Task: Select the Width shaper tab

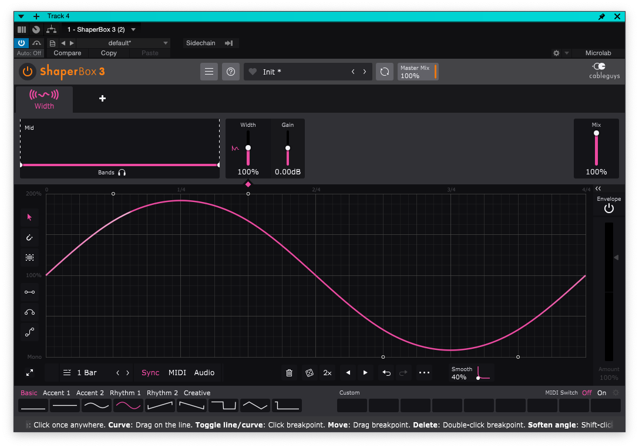Action: 44,99
